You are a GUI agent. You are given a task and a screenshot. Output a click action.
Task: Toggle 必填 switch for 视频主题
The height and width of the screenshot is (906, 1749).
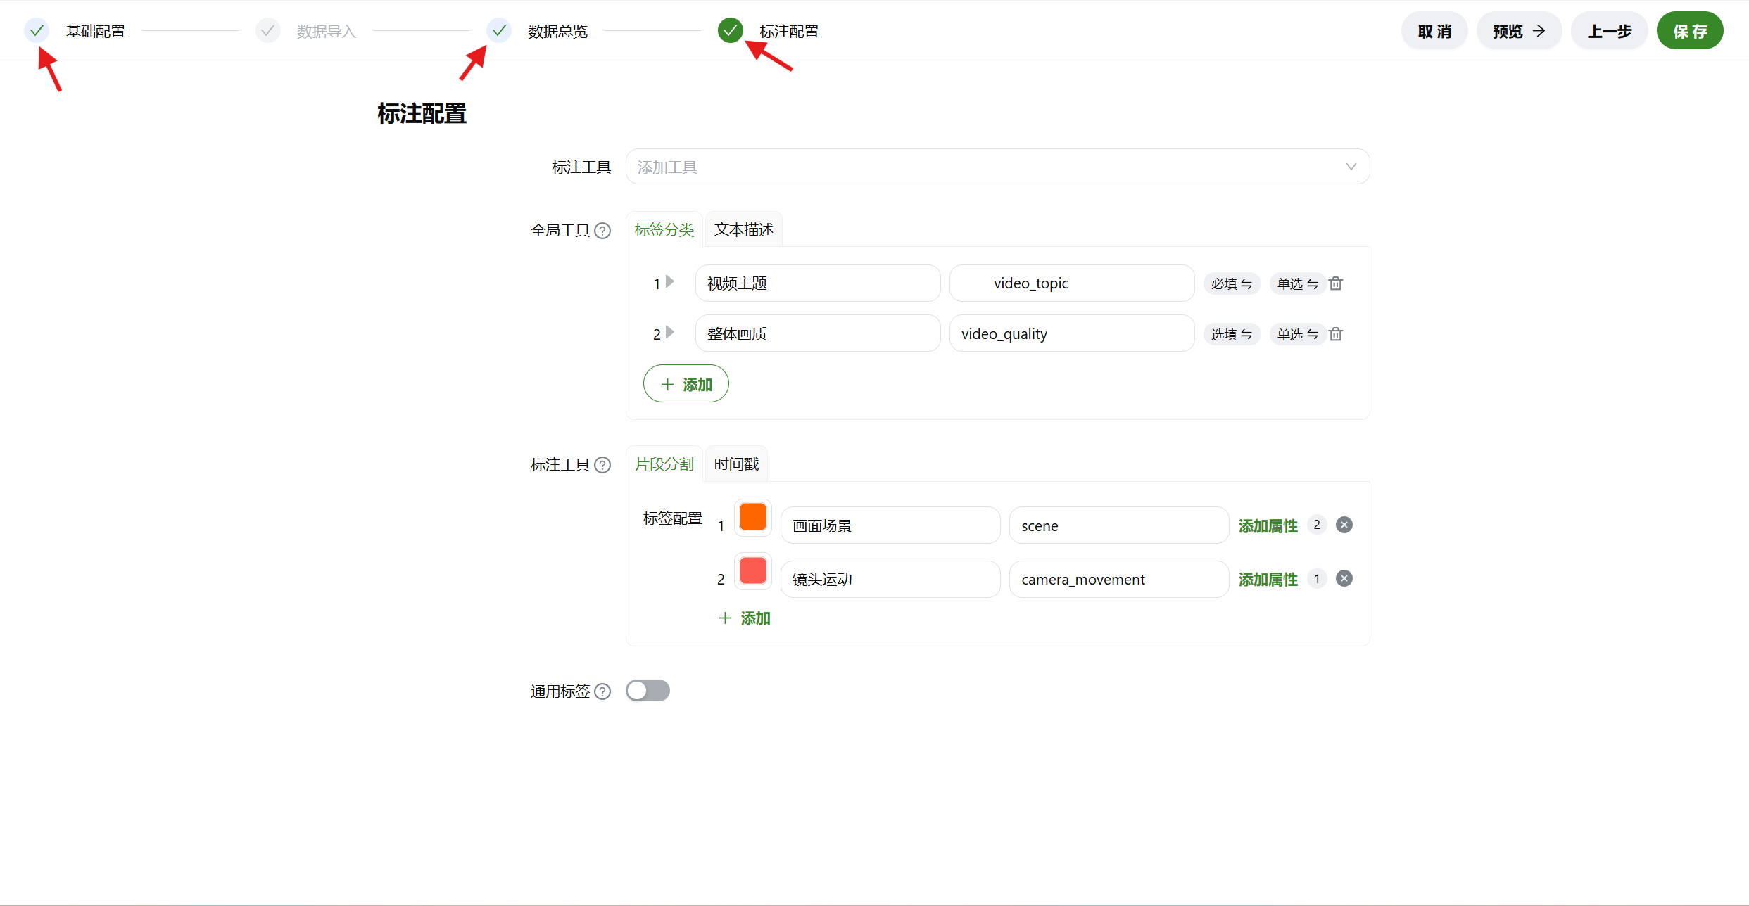(1232, 283)
